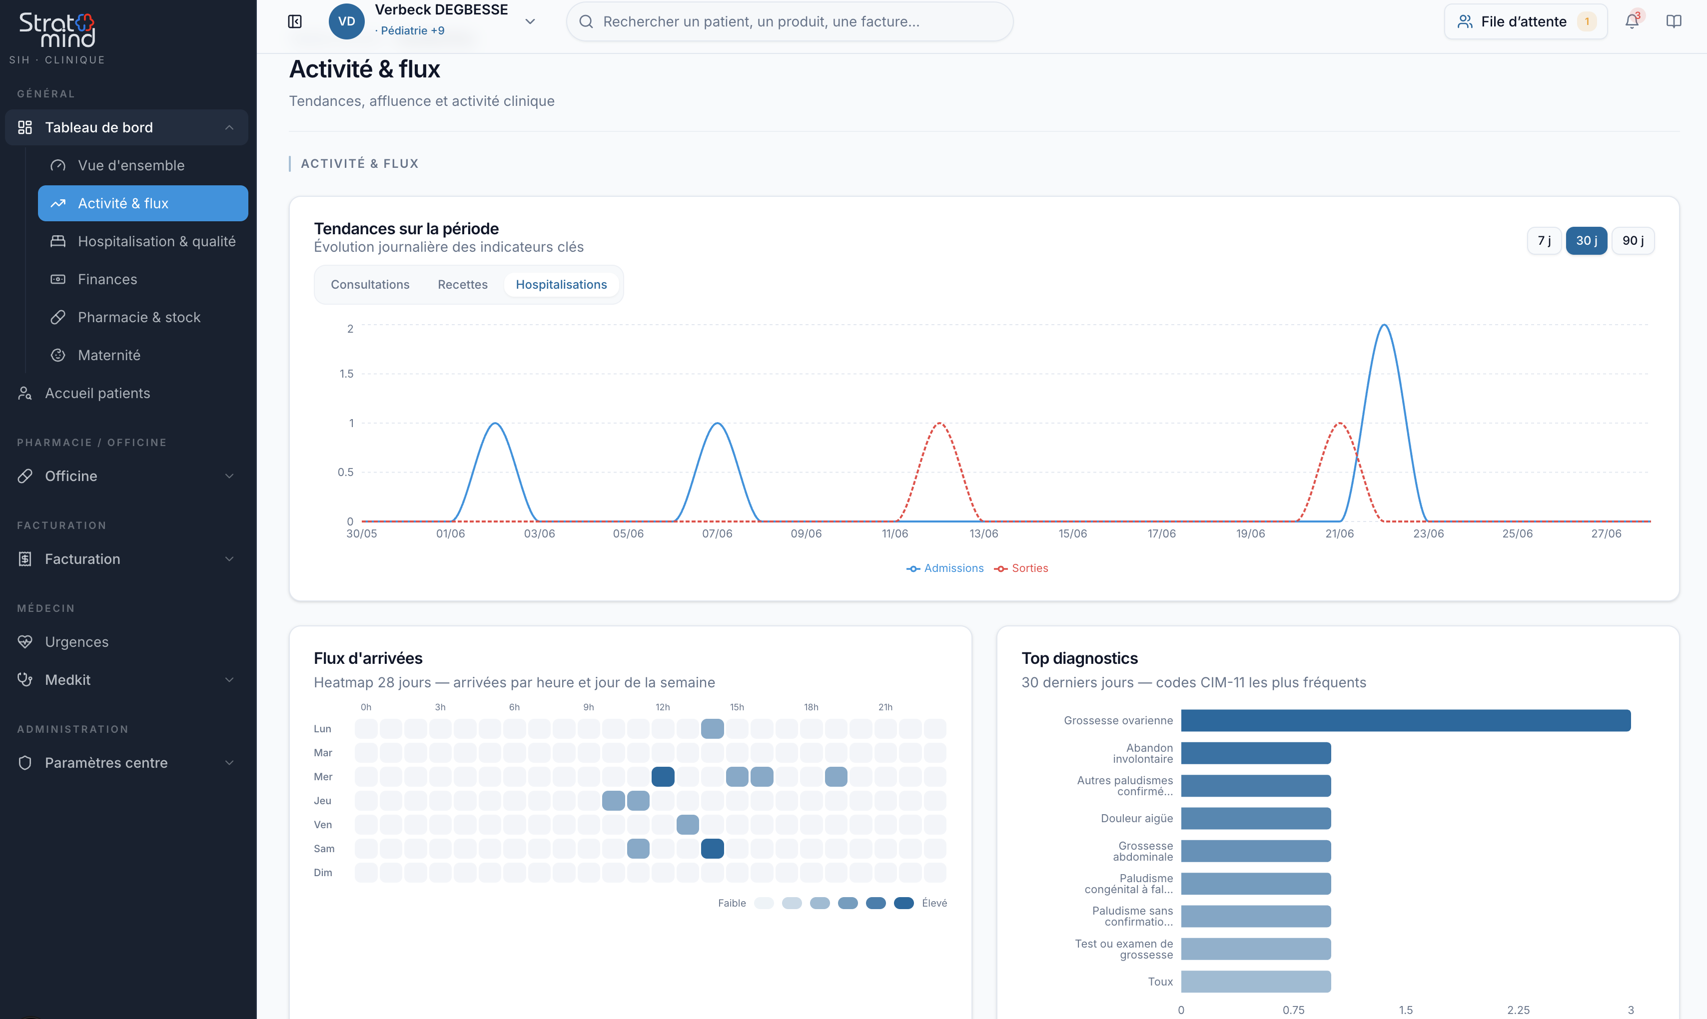
Task: Expand the Officine section
Action: coord(229,476)
